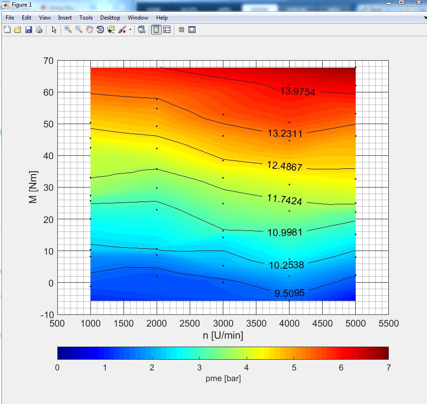Toggle the Insert Colorbar button off
The image size is (427, 404).
(x=156, y=29)
